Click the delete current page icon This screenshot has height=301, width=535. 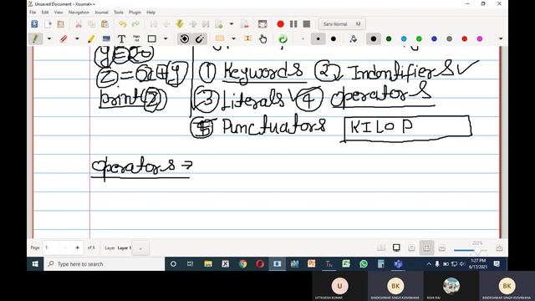click(245, 24)
